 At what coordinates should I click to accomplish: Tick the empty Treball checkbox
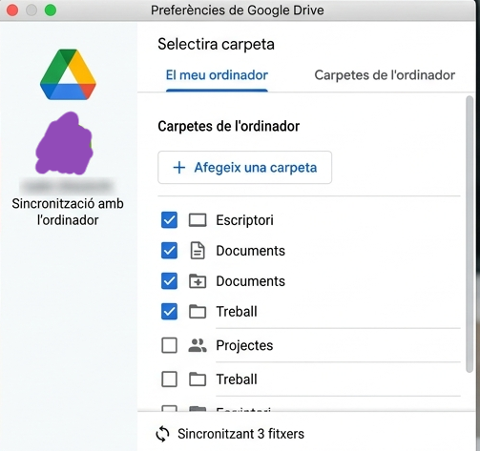[169, 379]
